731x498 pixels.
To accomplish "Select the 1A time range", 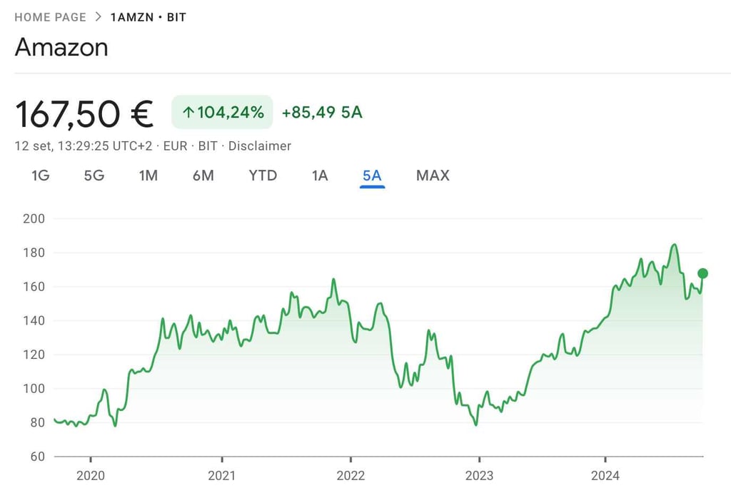I will (319, 176).
